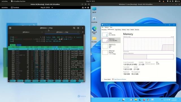Select Memory entry in performance sidebar

111,40
